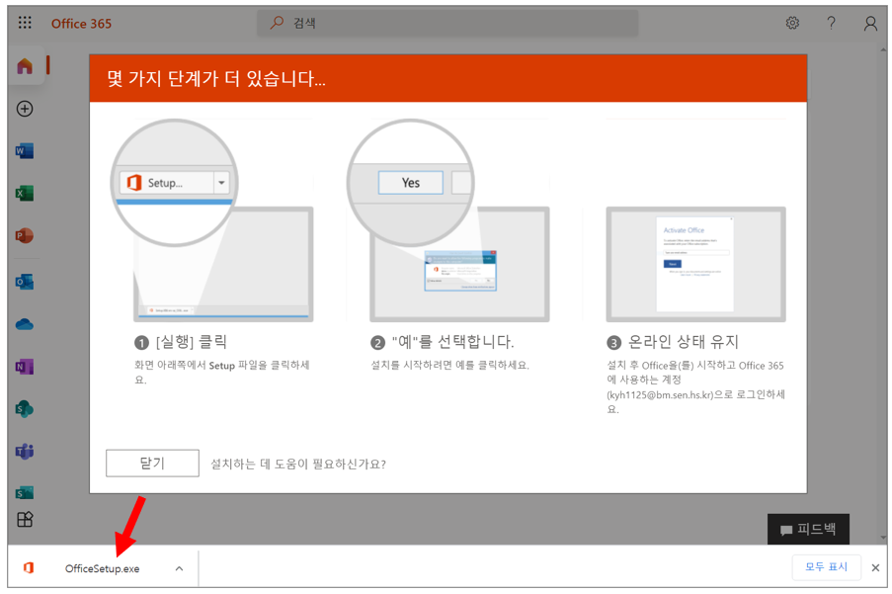Launch PowerPoint from the sidebar
This screenshot has width=892, height=594.
[x=25, y=235]
